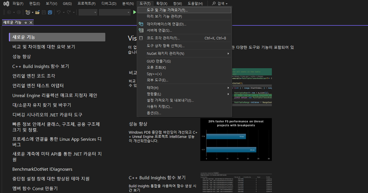Click the Navigate Backward arrow icon

tap(9, 12)
